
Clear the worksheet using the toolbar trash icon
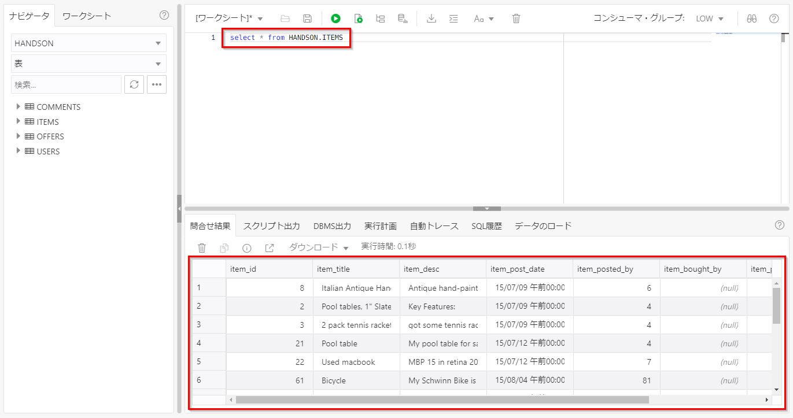[x=516, y=19]
